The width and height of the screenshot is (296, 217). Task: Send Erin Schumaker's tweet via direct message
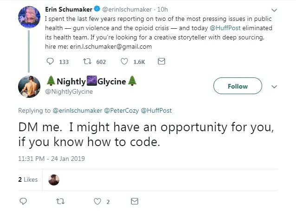(x=161, y=61)
